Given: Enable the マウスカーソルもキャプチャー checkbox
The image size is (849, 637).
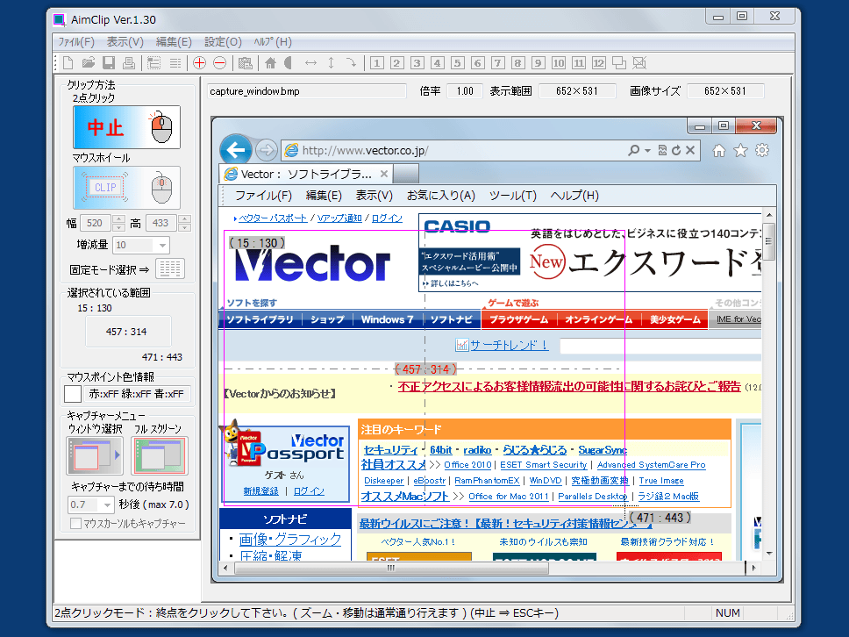Looking at the screenshot, I should point(76,524).
